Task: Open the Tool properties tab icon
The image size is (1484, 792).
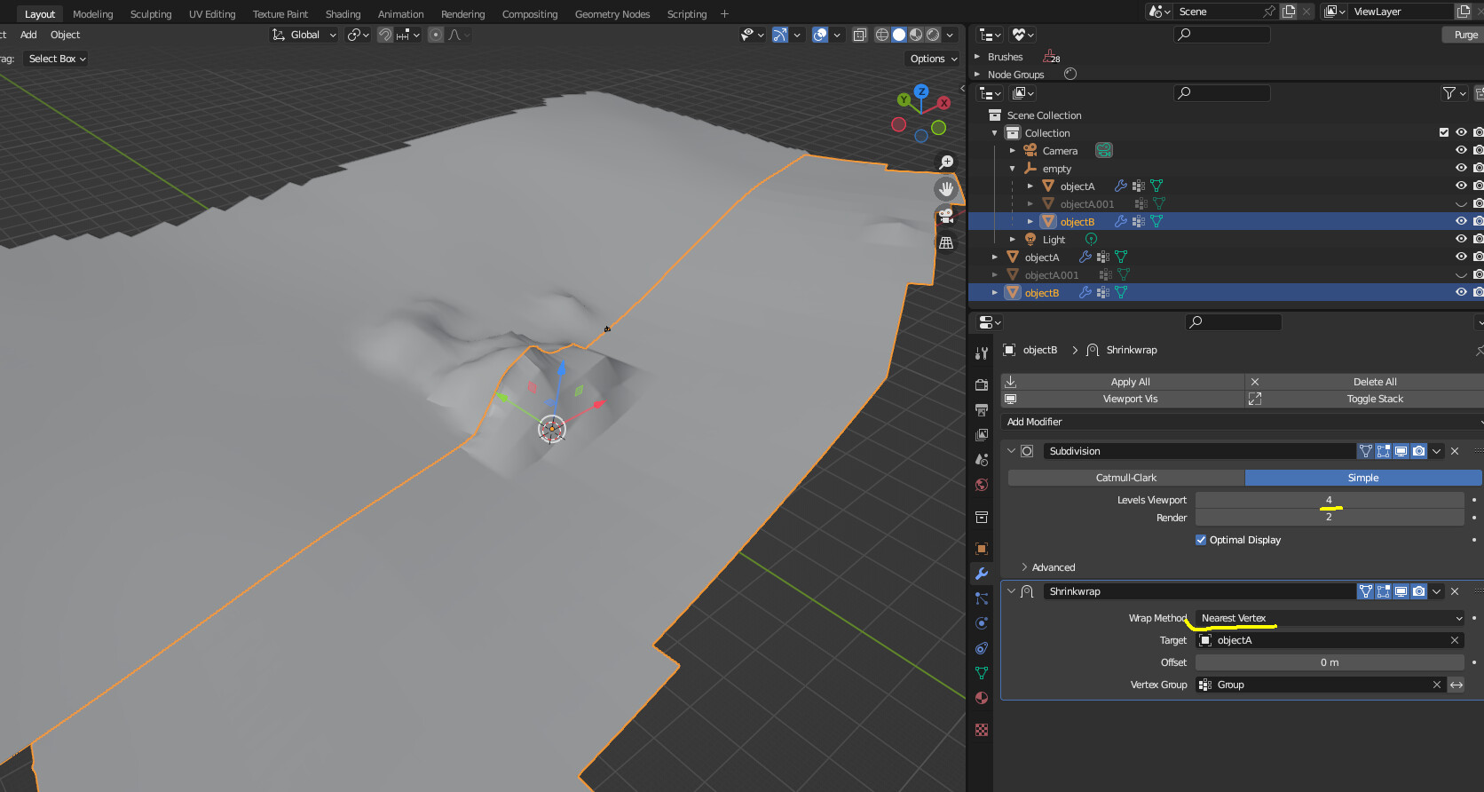Action: pos(982,353)
